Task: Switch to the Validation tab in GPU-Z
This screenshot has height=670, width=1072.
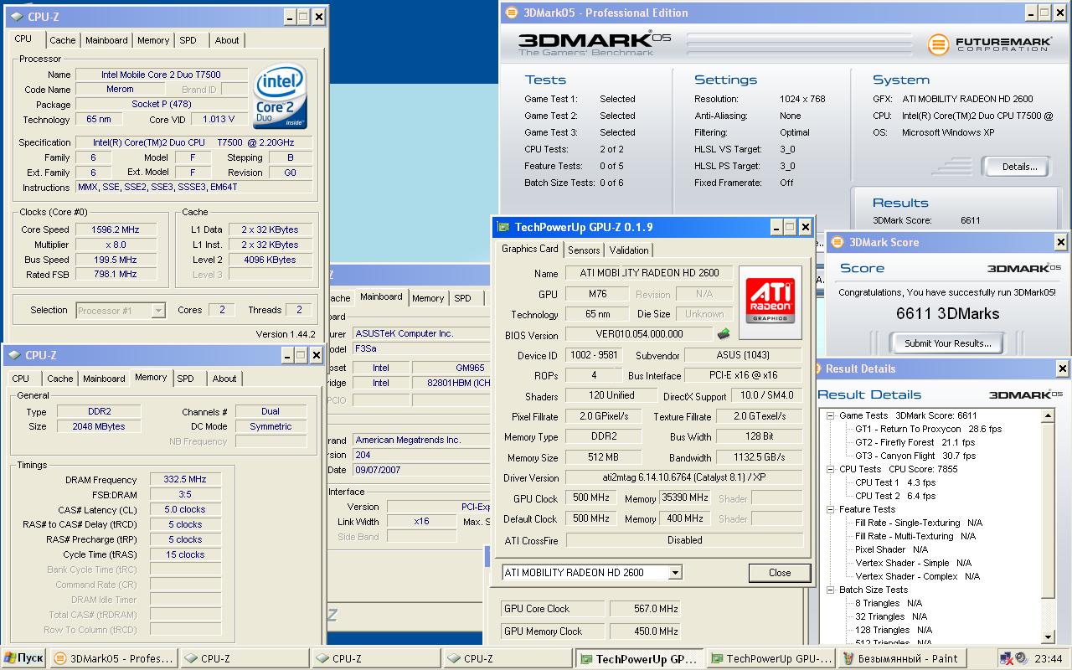Action: [x=629, y=250]
